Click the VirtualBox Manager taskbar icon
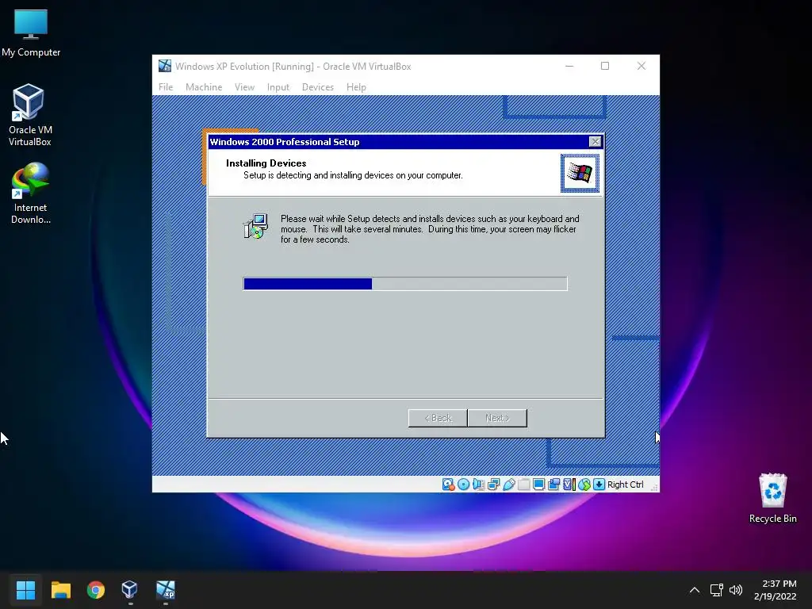The height and width of the screenshot is (609, 812). (130, 589)
